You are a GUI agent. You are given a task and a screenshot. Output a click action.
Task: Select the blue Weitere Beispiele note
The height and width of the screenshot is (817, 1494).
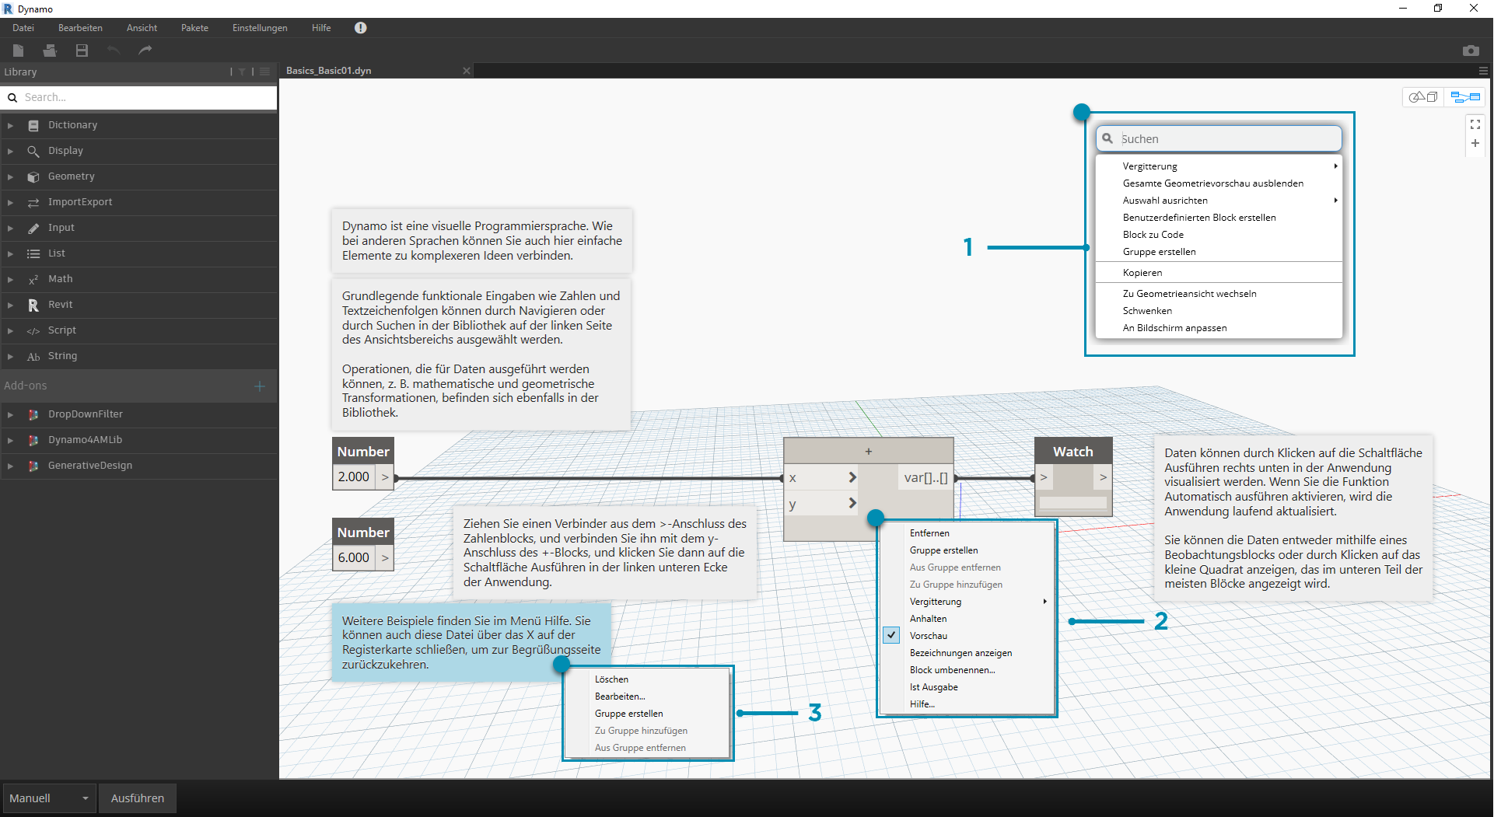471,643
